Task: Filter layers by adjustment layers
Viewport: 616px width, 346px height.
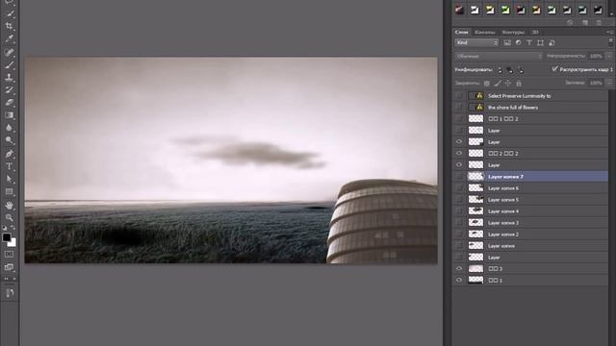Action: click(518, 42)
